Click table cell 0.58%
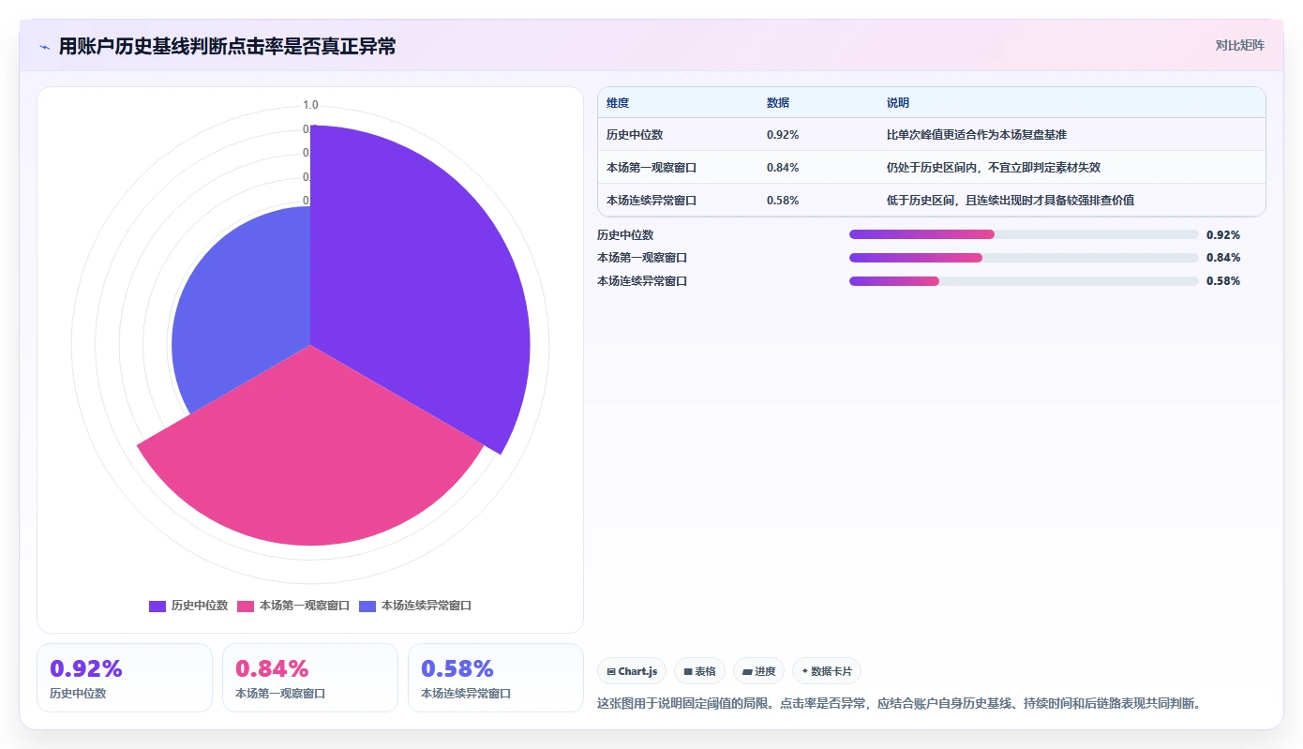Image resolution: width=1303 pixels, height=749 pixels. 783,201
